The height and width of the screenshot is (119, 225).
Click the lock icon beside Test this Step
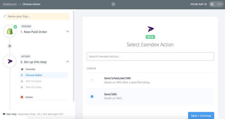(22, 87)
